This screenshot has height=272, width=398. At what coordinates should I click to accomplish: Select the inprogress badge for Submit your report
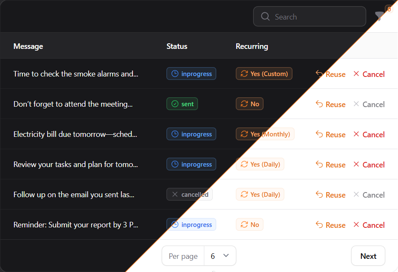(x=191, y=224)
